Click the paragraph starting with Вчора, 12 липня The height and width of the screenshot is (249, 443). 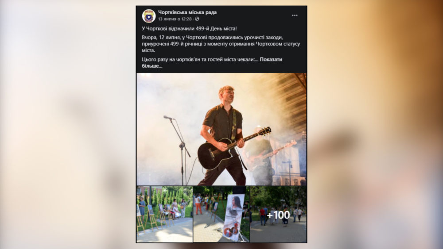tap(221, 44)
